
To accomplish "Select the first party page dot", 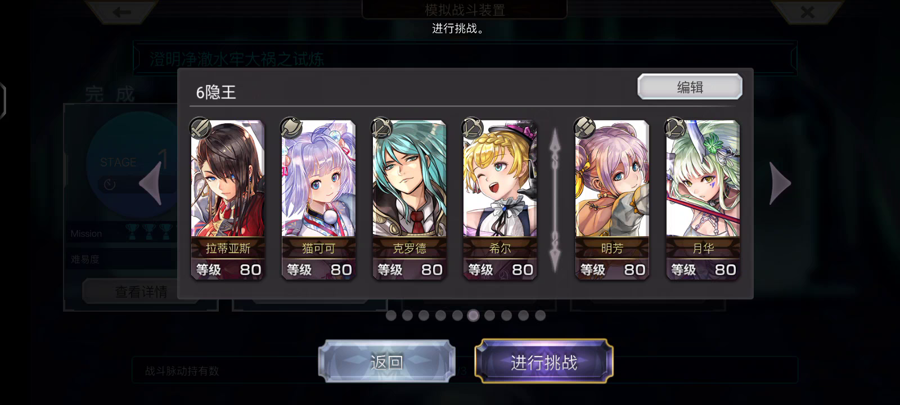I will pos(391,316).
